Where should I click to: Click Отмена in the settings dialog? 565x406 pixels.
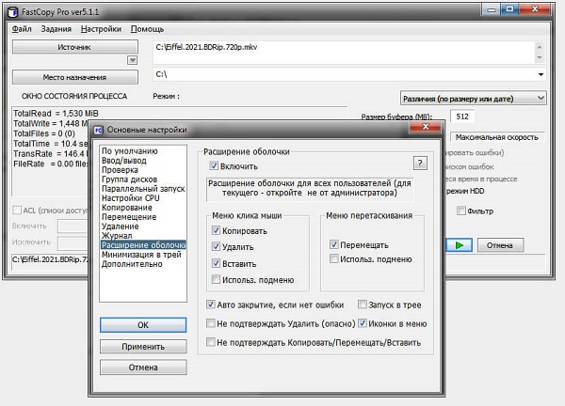click(x=143, y=367)
